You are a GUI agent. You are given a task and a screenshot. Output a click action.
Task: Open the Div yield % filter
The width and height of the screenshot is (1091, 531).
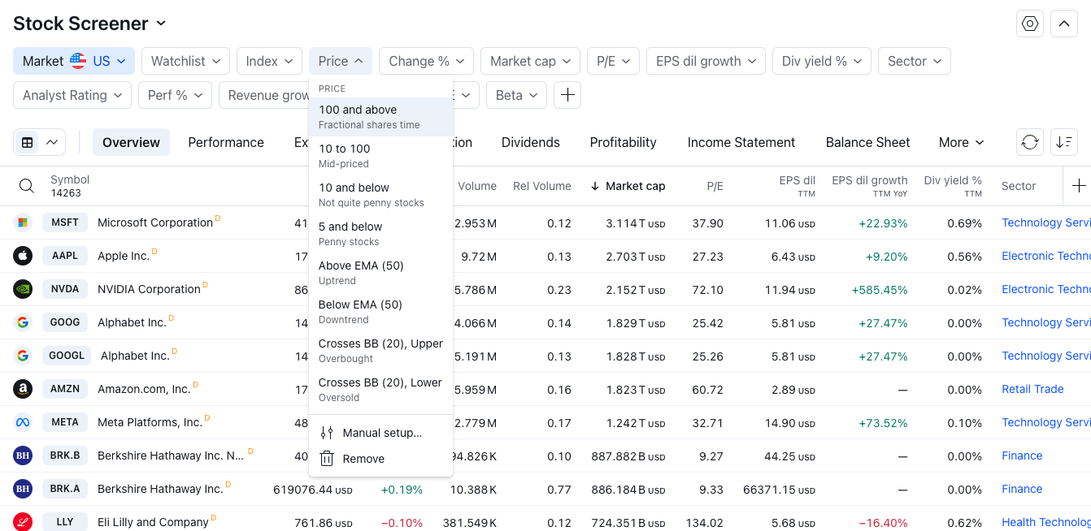coord(822,61)
